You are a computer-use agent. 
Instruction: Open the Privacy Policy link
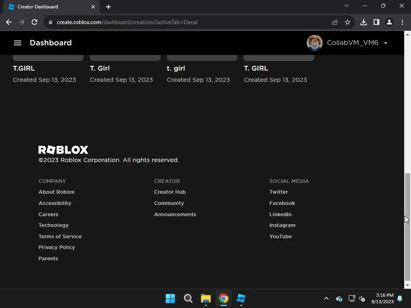57,247
